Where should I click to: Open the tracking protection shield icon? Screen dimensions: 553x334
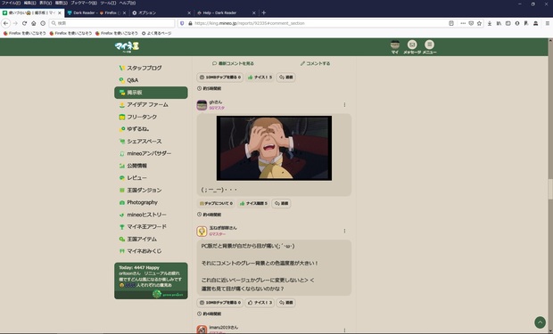[182, 23]
